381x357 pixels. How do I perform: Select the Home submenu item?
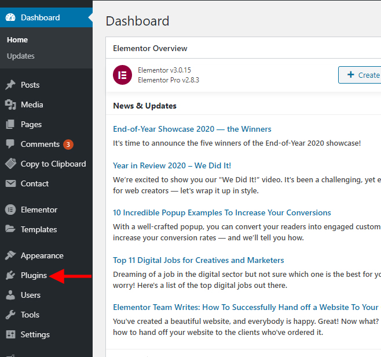click(x=17, y=39)
